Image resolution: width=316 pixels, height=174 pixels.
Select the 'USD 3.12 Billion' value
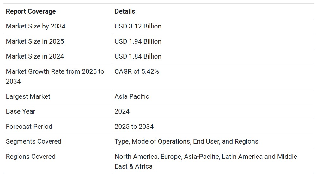[138, 26]
